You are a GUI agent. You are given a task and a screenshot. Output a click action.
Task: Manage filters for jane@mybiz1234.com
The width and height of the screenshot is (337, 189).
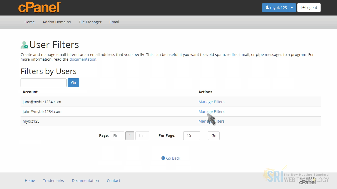tap(211, 102)
